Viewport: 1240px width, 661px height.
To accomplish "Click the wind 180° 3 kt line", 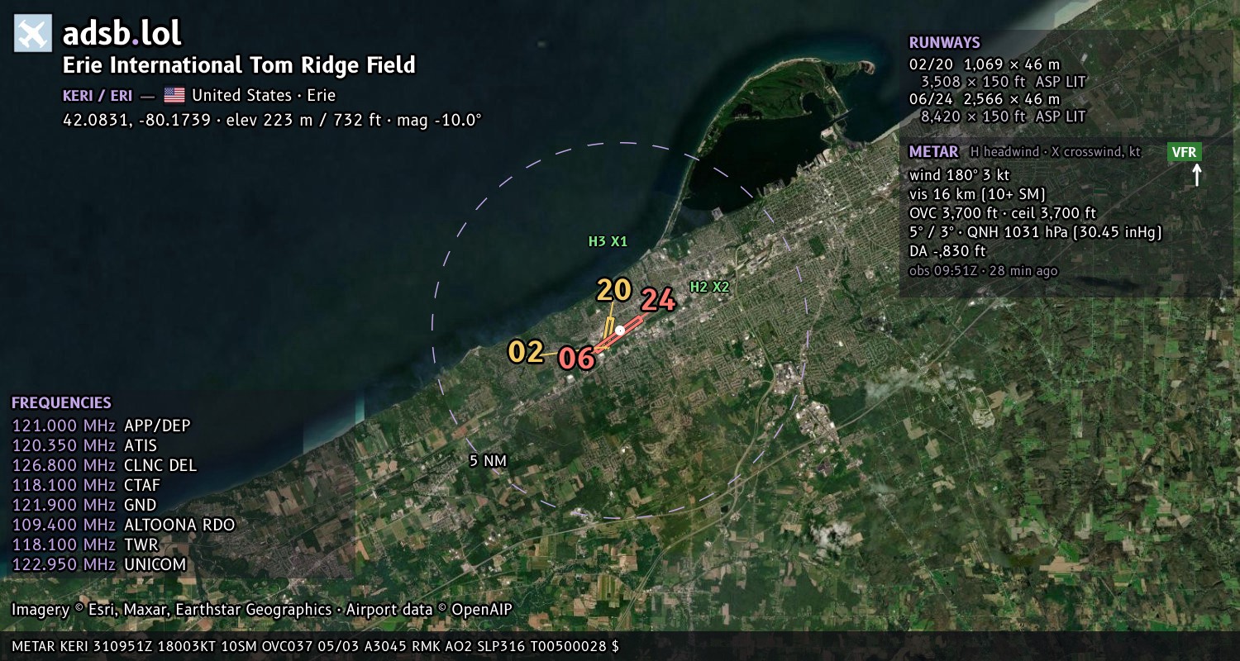I will (959, 175).
